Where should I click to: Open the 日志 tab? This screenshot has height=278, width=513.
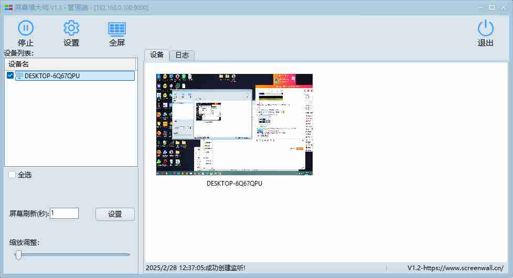(x=182, y=55)
